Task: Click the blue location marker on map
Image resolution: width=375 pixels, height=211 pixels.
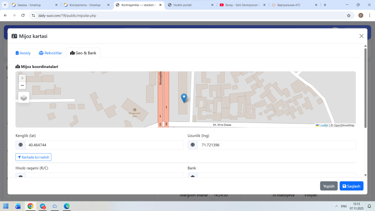Action: [184, 98]
